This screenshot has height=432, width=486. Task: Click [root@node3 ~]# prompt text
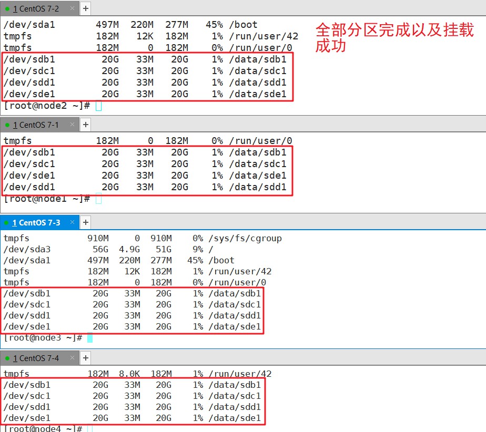pos(43,338)
